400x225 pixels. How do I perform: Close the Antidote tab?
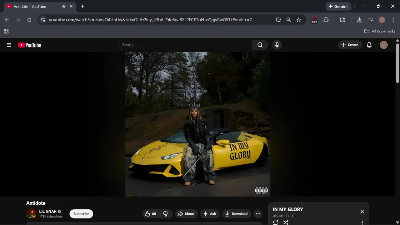pos(71,6)
